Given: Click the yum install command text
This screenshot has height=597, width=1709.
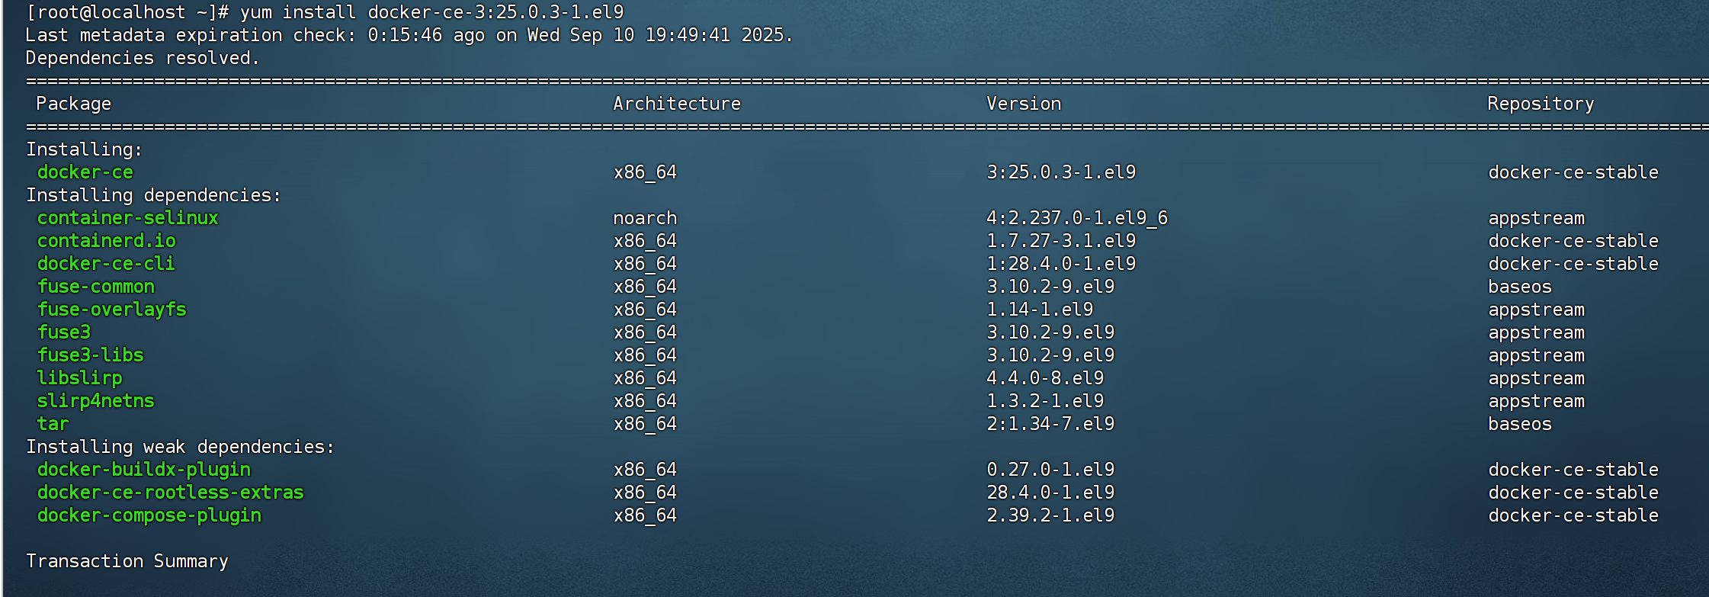Looking at the screenshot, I should click(x=431, y=12).
